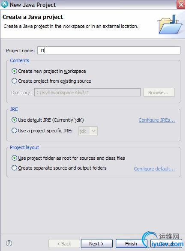
Task: Close the New Java Project dialog
Action: pyautogui.click(x=181, y=4)
